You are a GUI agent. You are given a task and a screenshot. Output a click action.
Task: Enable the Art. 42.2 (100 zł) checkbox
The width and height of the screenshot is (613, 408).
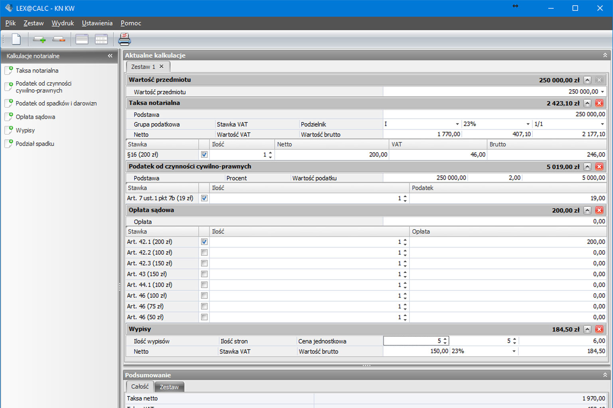pos(204,253)
